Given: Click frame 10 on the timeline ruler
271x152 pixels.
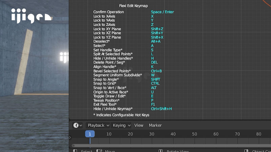Looking at the screenshot, I should (x=109, y=134).
